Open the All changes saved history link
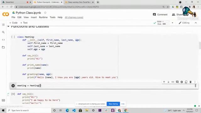Image resolution: width=201 pixels, height=113 pixels. pos(74,17)
